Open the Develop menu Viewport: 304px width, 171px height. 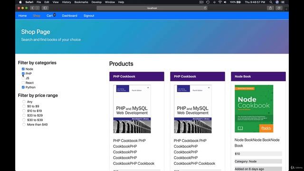(96, 2)
